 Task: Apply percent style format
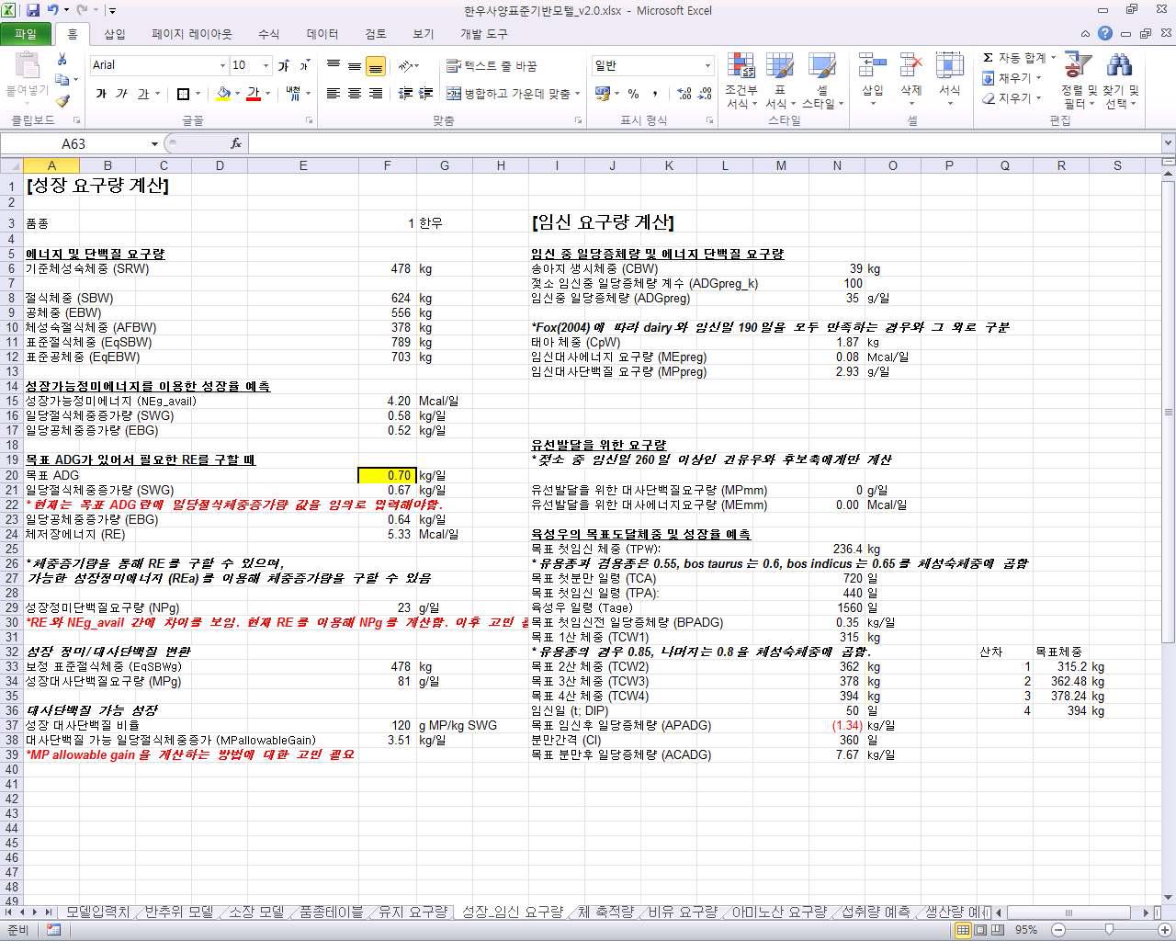pyautogui.click(x=633, y=94)
